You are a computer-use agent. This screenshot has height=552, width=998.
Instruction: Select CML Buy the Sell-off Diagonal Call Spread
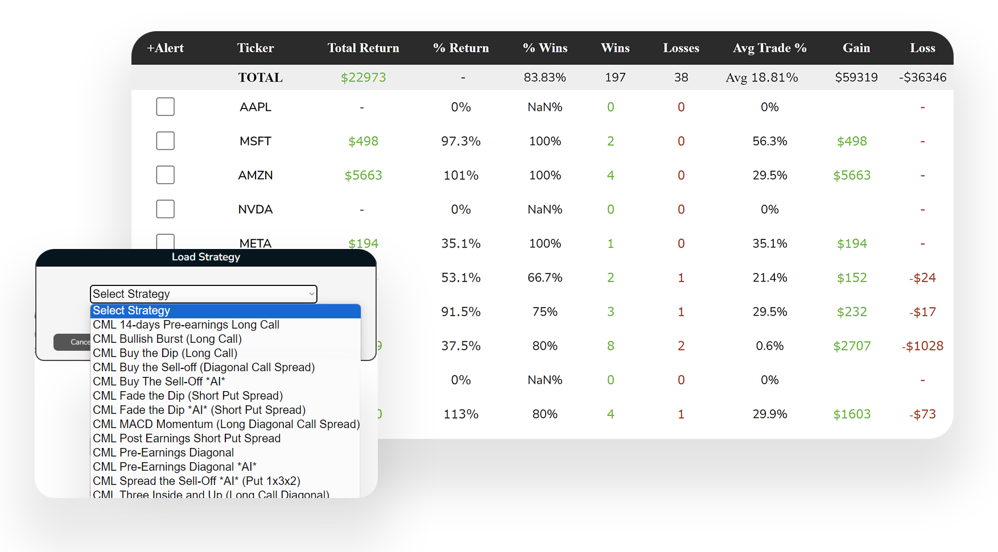(x=225, y=368)
